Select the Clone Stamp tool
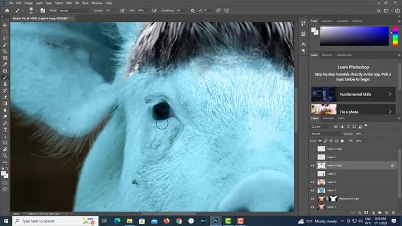Image resolution: width=402 pixels, height=226 pixels. 5,84
